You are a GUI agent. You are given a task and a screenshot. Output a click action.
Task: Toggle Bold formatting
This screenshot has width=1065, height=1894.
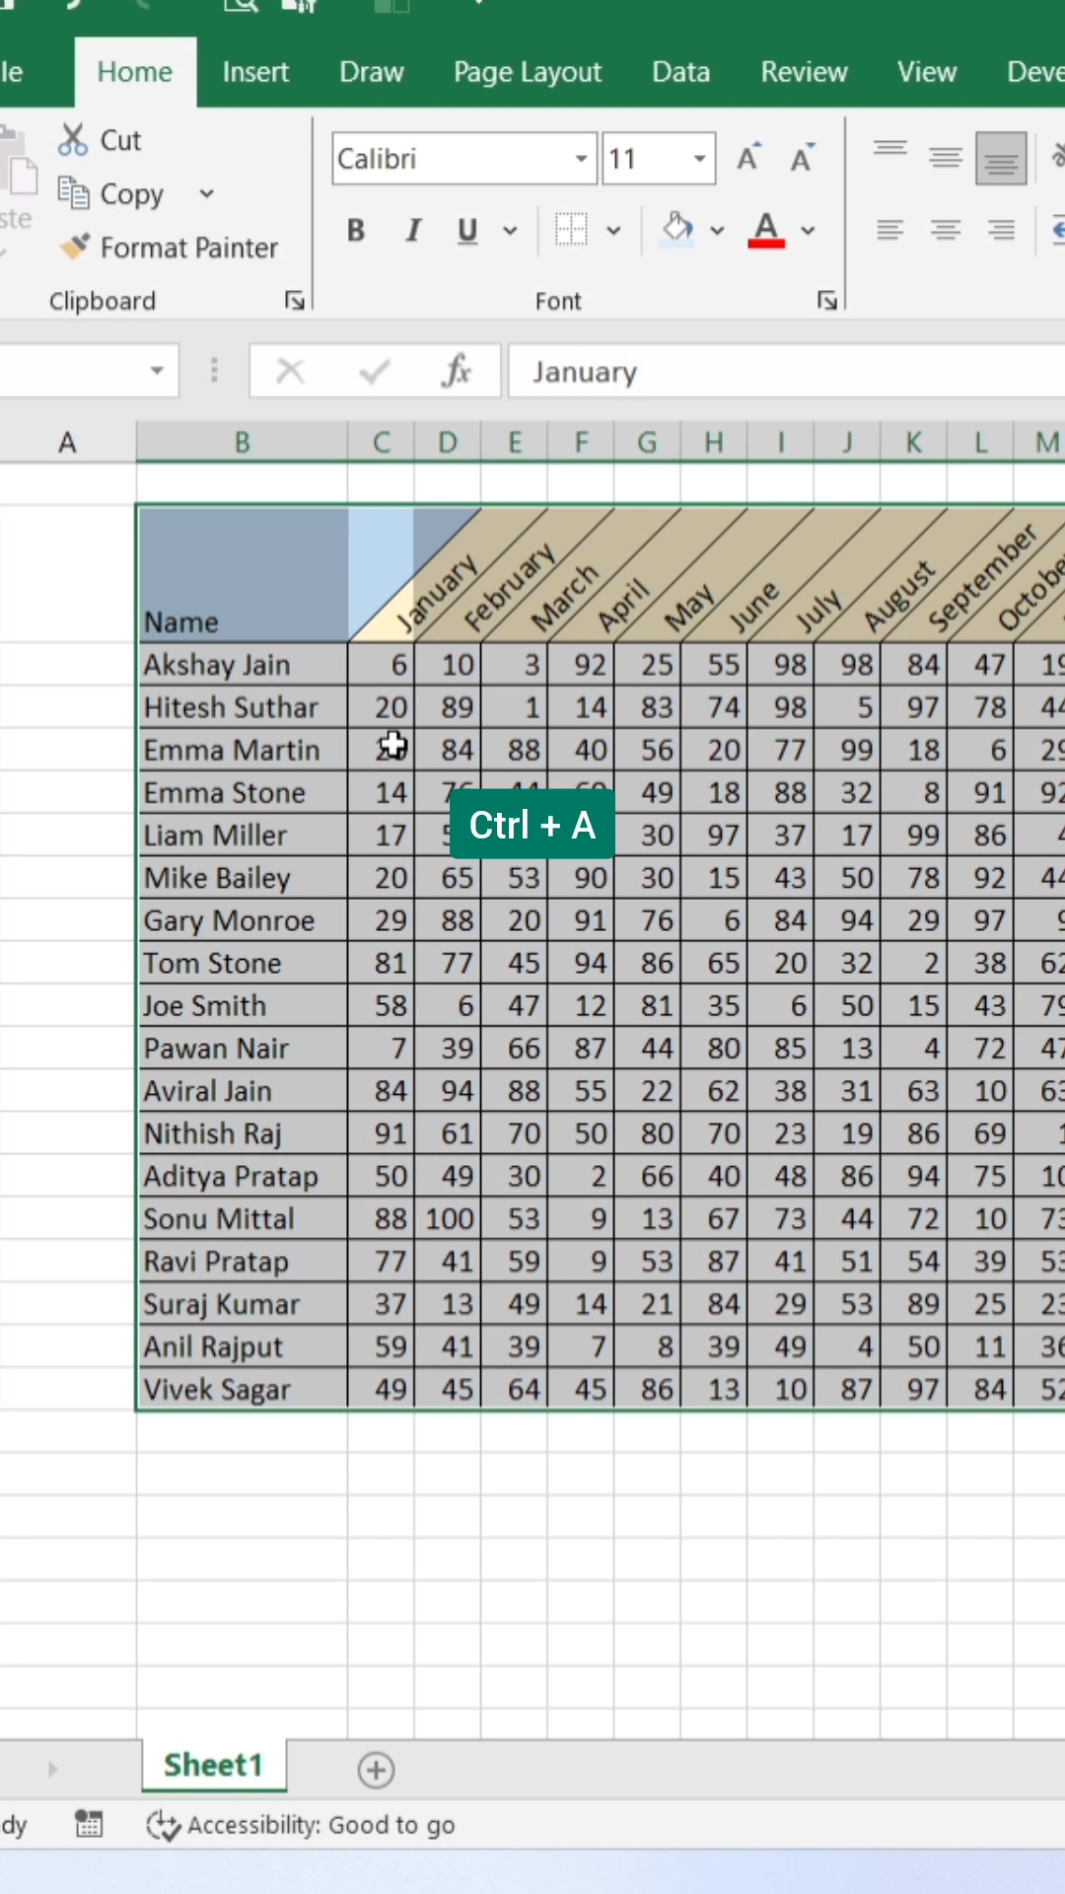(356, 231)
